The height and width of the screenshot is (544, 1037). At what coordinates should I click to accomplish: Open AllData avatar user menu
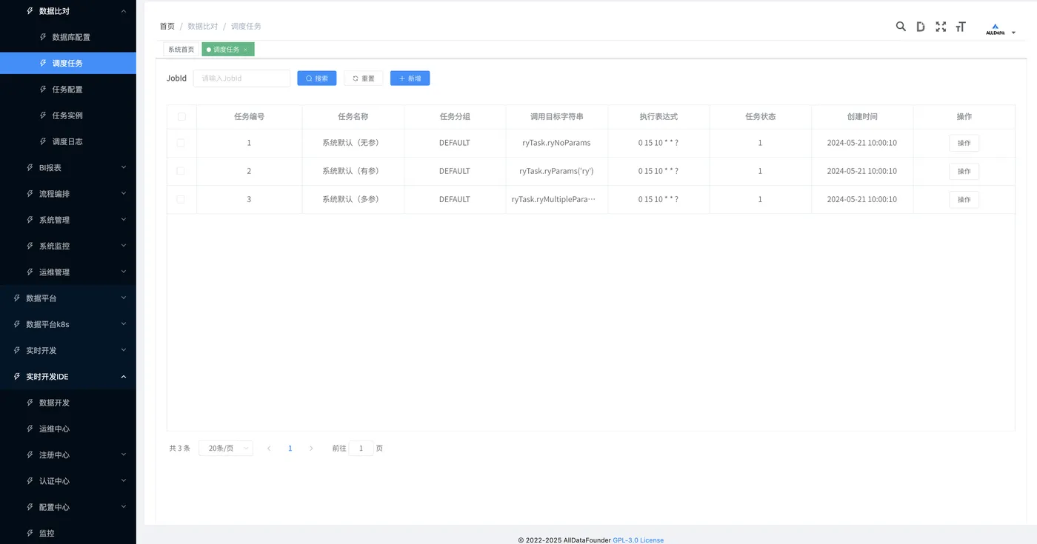pyautogui.click(x=1000, y=30)
